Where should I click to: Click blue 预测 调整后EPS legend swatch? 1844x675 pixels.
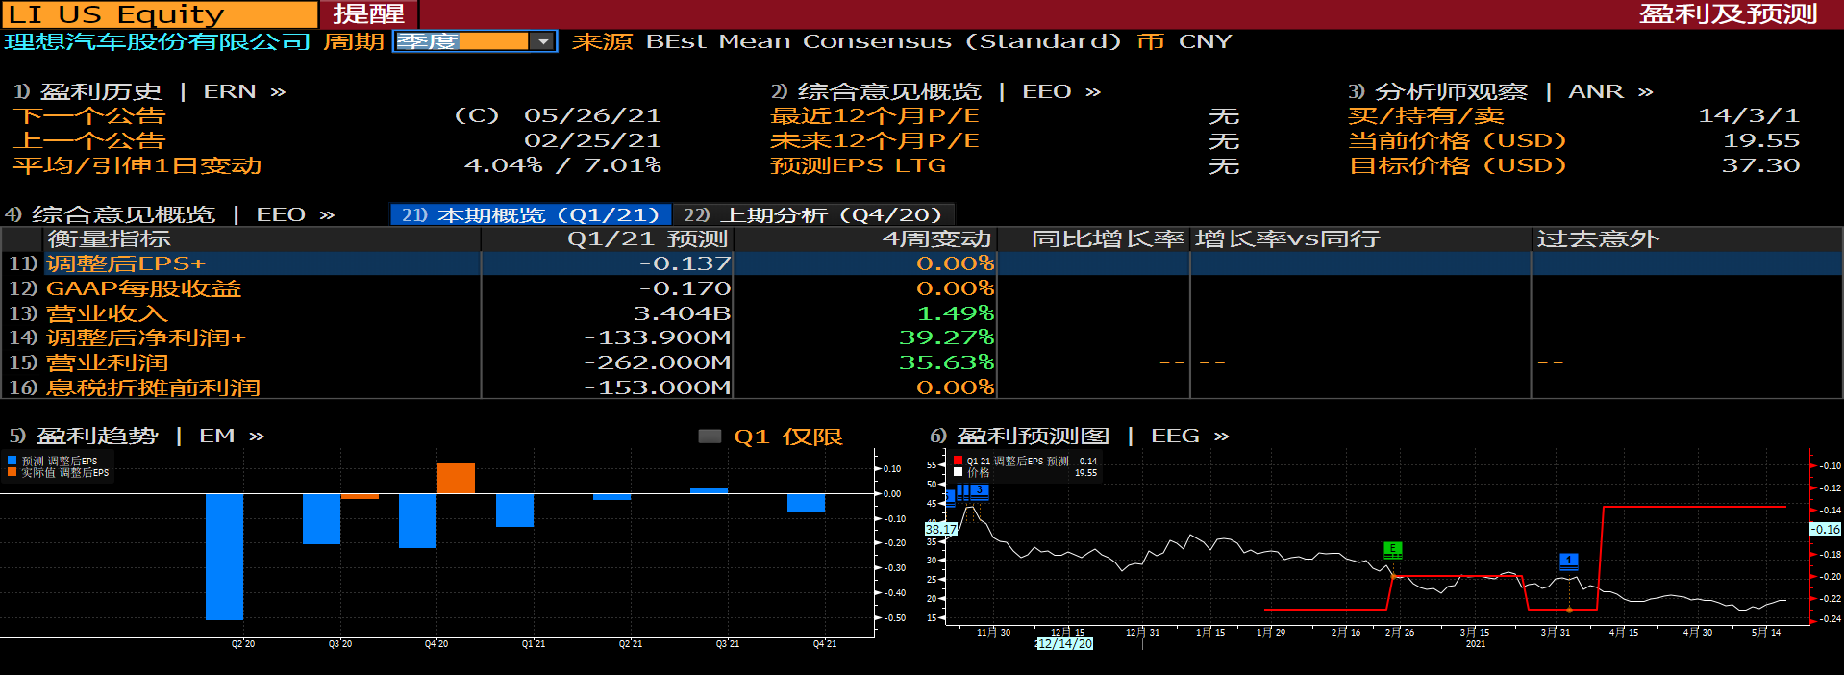12,462
